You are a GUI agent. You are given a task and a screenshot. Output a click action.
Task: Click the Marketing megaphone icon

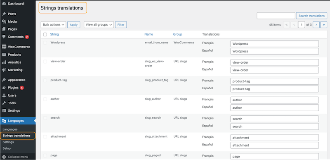point(4,70)
